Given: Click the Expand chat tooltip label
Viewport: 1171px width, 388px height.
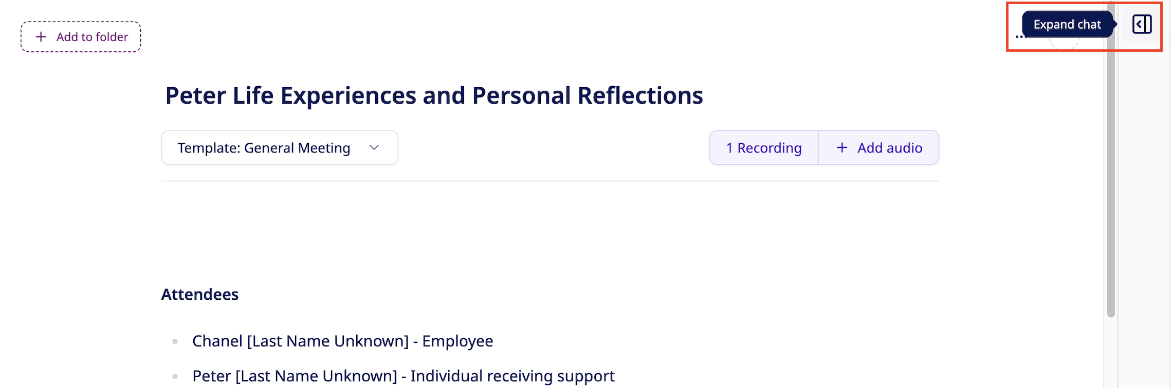Looking at the screenshot, I should (1067, 25).
